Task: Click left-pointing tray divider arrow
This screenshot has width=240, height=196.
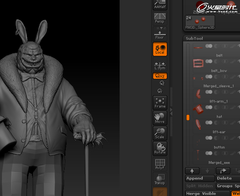Action: coord(171,114)
